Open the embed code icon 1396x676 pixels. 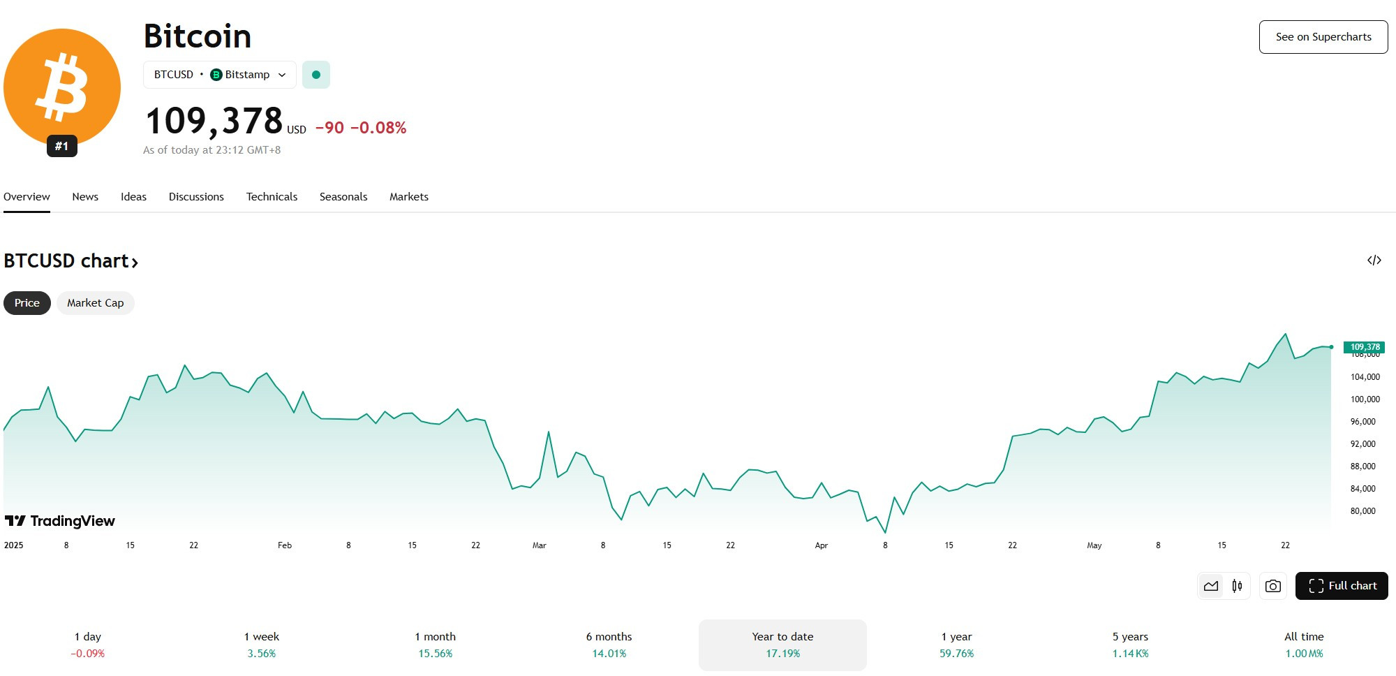point(1374,260)
